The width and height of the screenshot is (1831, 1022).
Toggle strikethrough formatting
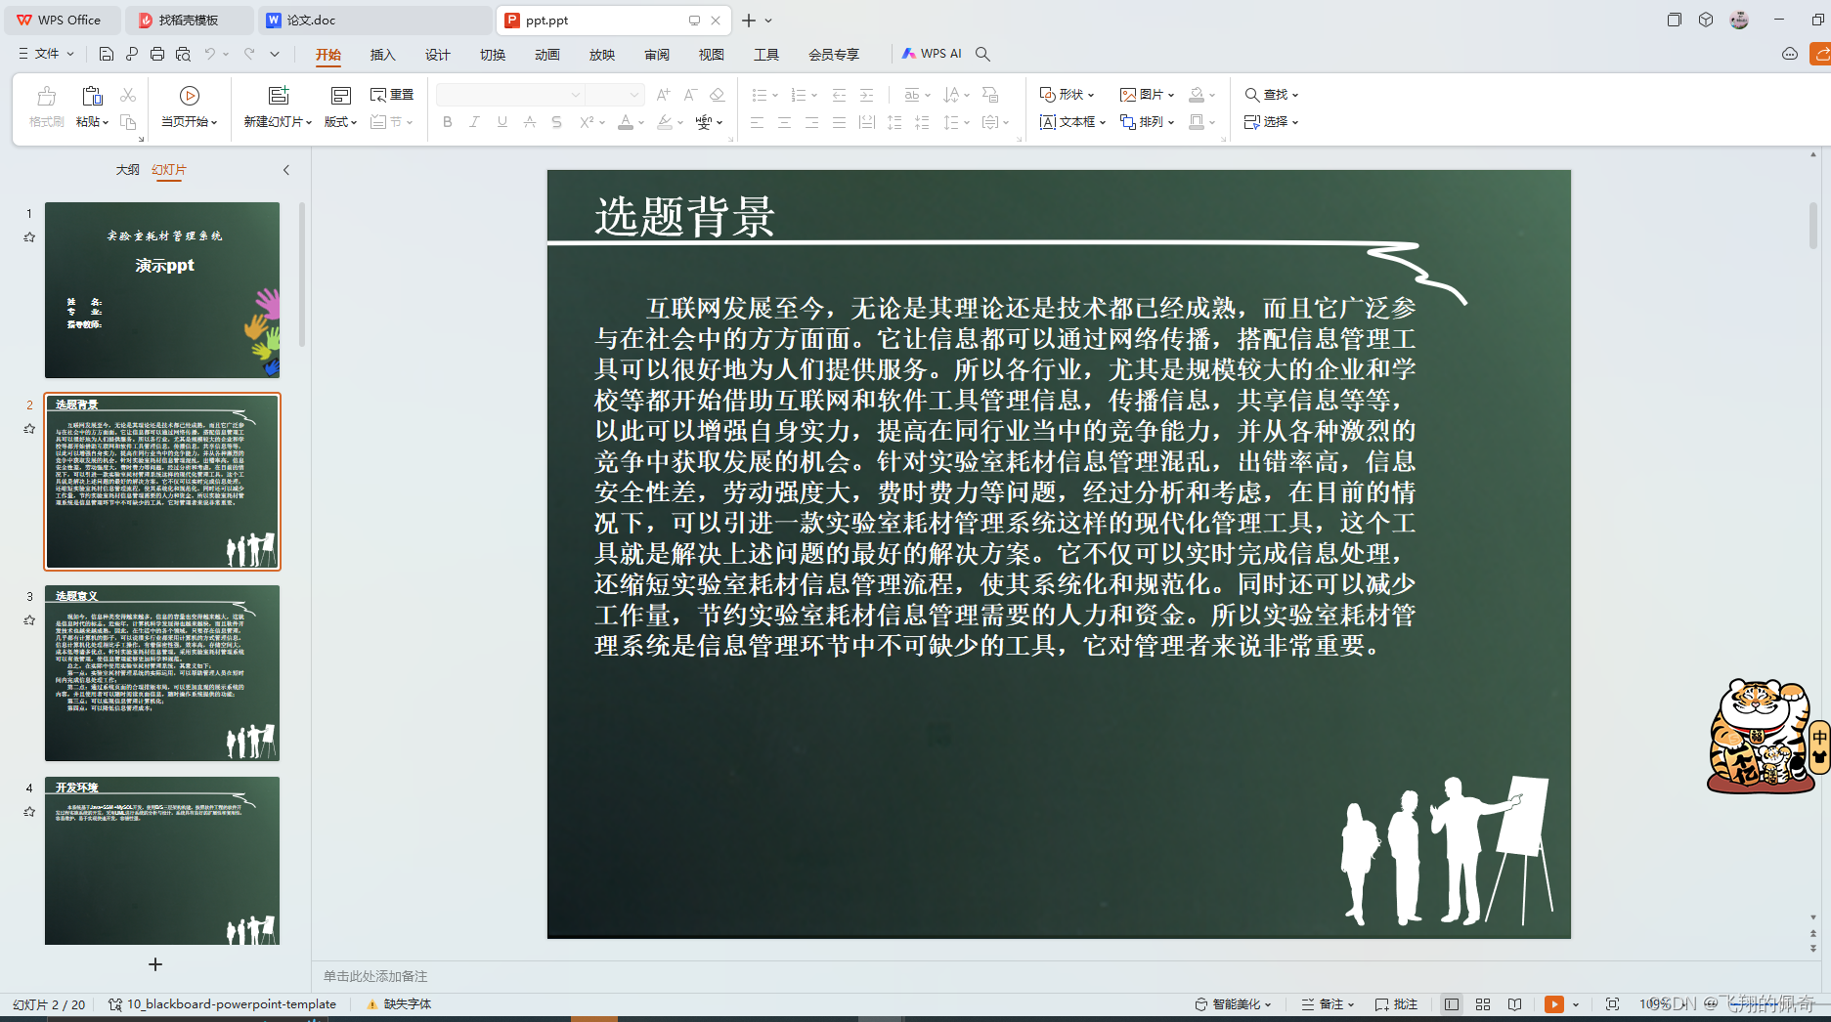529,122
